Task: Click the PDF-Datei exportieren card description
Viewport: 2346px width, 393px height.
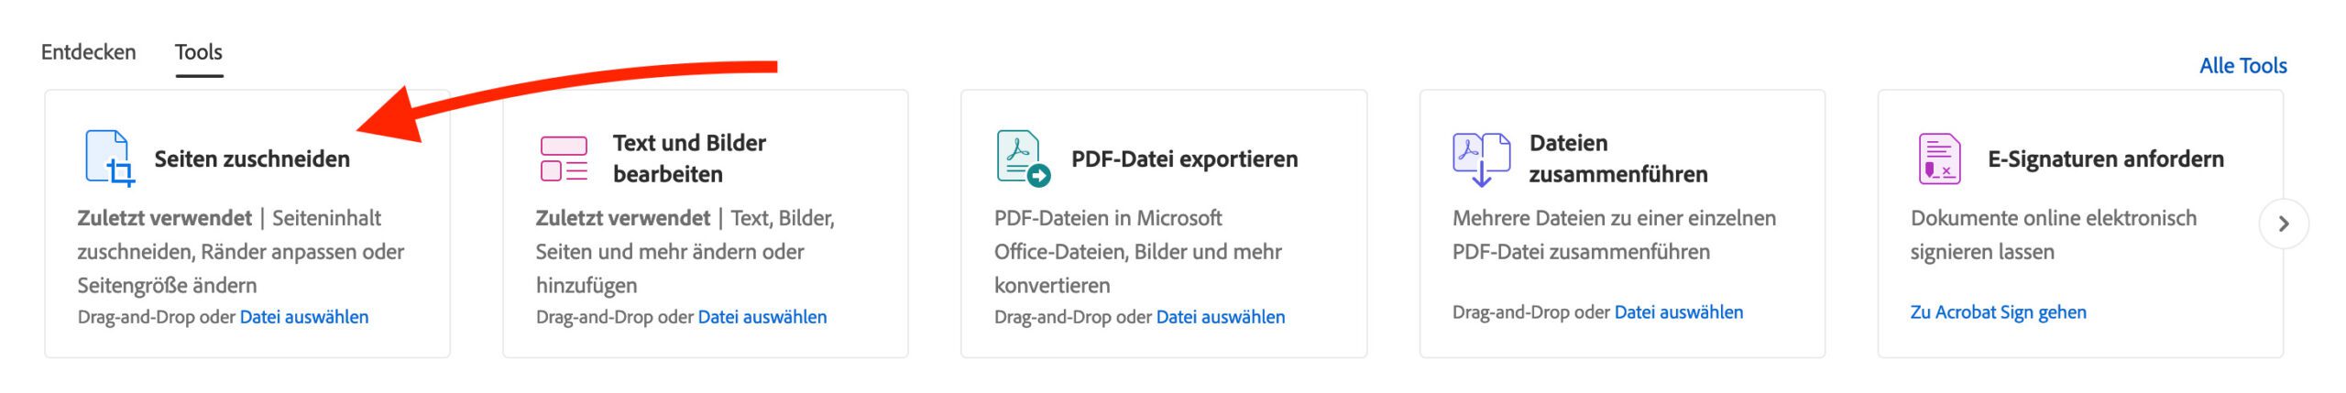Action: click(x=1137, y=252)
